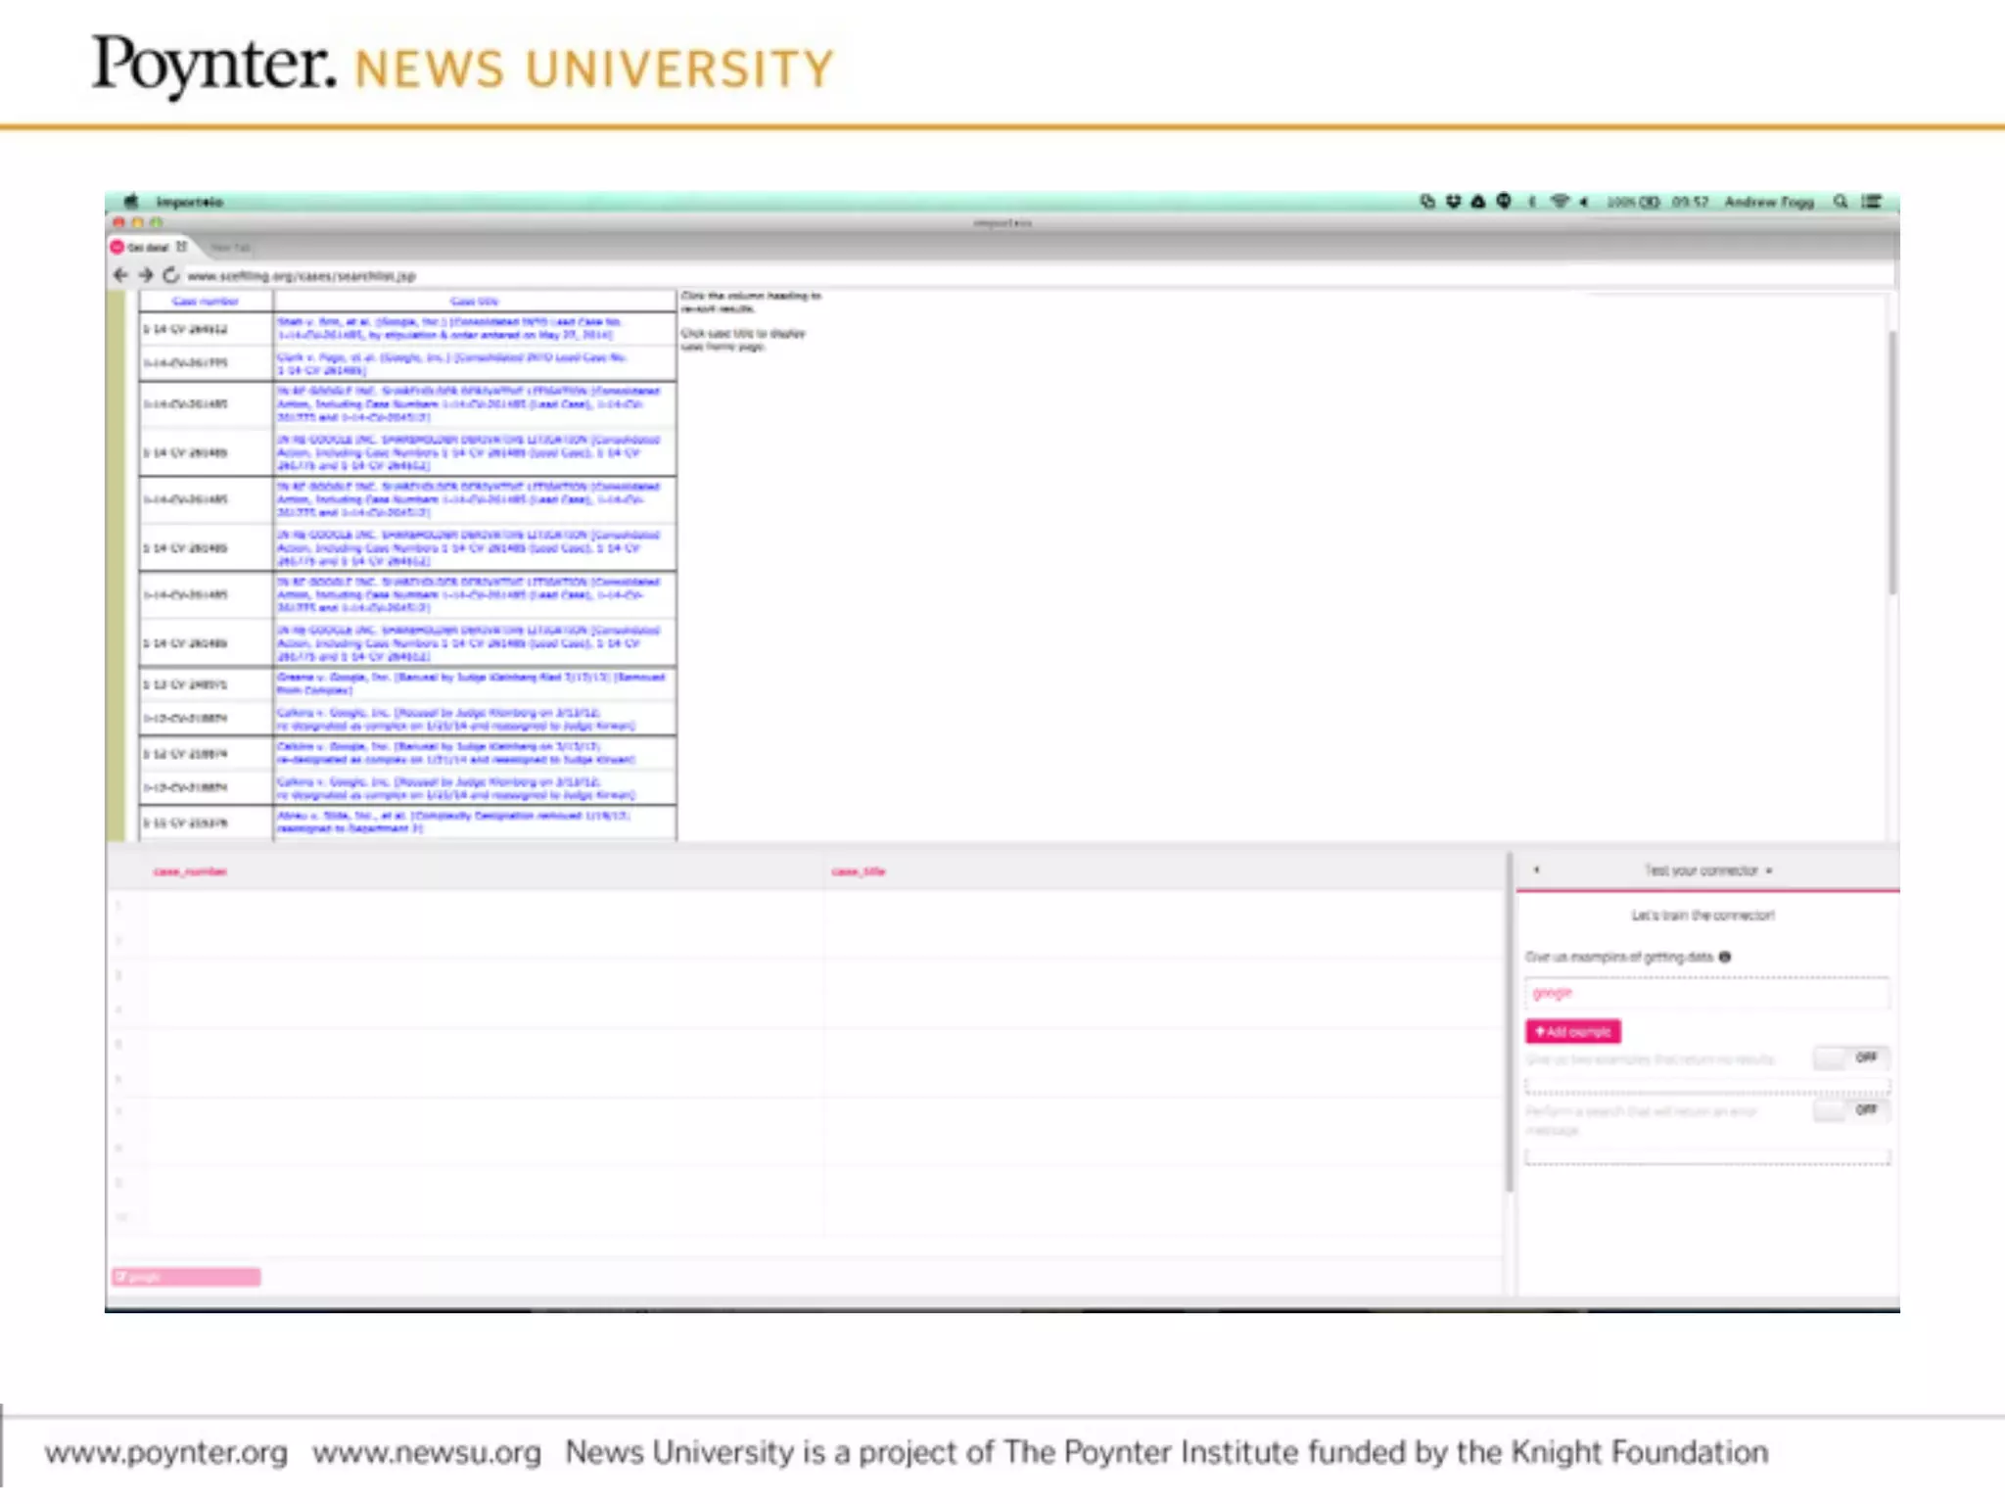Viewport: 2005px width, 1504px height.
Task: Click the Wi-Fi status icon
Action: [1560, 202]
